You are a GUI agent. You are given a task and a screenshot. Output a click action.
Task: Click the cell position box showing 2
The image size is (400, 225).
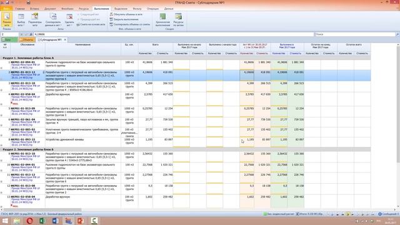(10, 34)
